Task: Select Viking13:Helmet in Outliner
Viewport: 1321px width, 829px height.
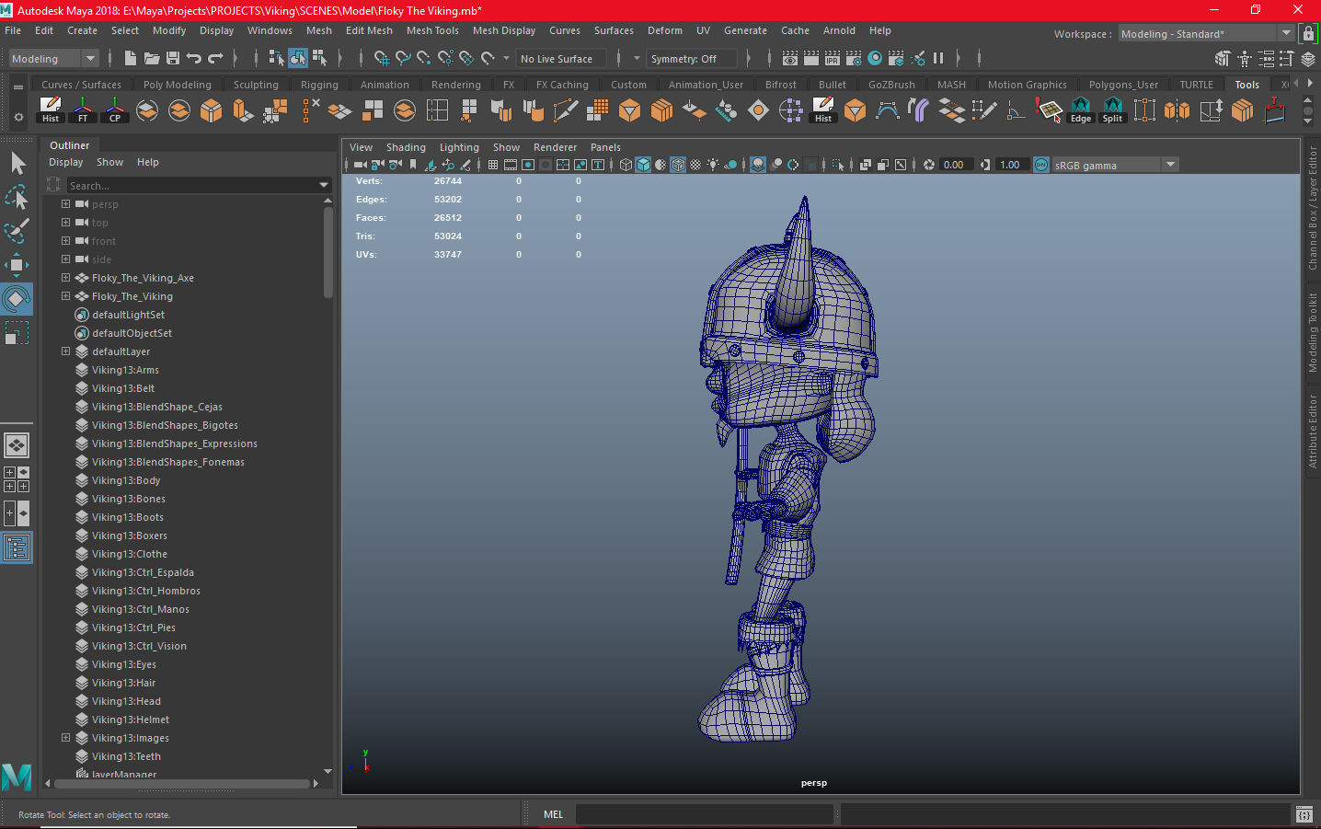Action: click(x=131, y=720)
